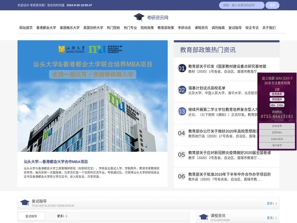Click graduation cap icon beside 课程资讯 heading

tap(204, 217)
